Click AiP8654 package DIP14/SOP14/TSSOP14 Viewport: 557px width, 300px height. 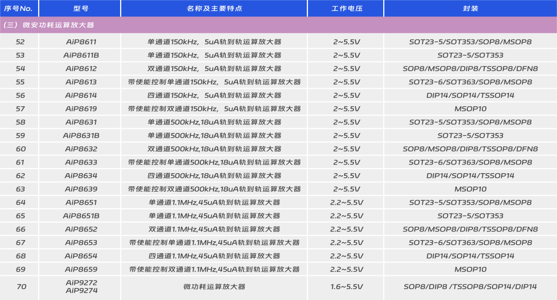[x=470, y=256]
